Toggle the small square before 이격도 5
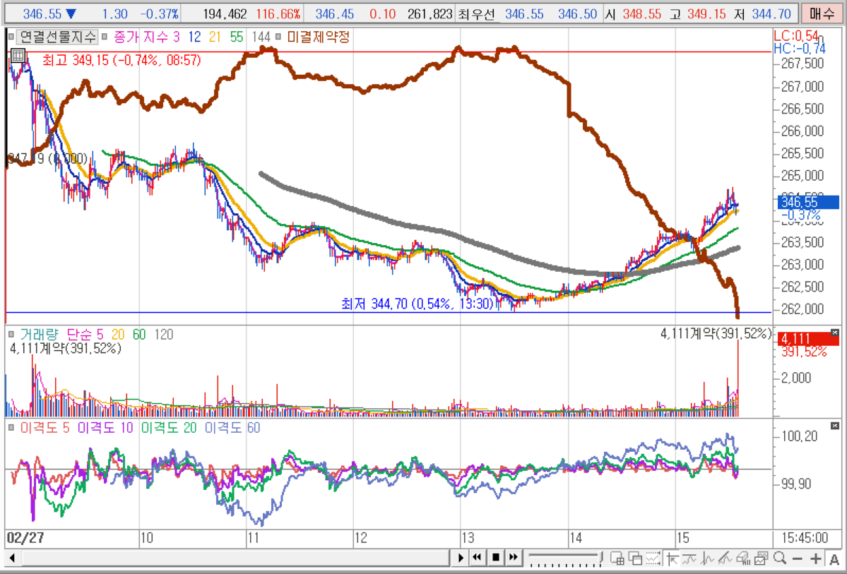Image resolution: width=847 pixels, height=574 pixels. point(12,427)
